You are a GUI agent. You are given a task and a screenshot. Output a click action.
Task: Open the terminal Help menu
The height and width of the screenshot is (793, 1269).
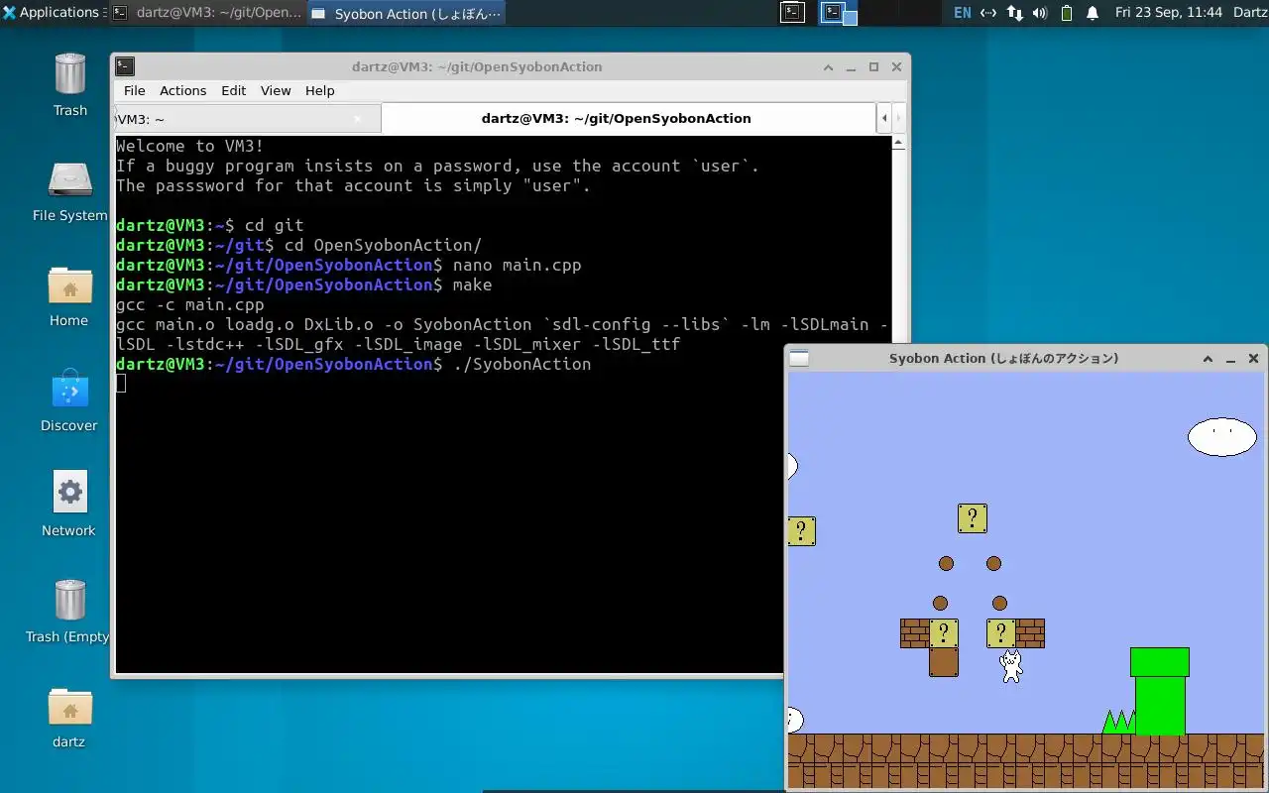coord(319,90)
